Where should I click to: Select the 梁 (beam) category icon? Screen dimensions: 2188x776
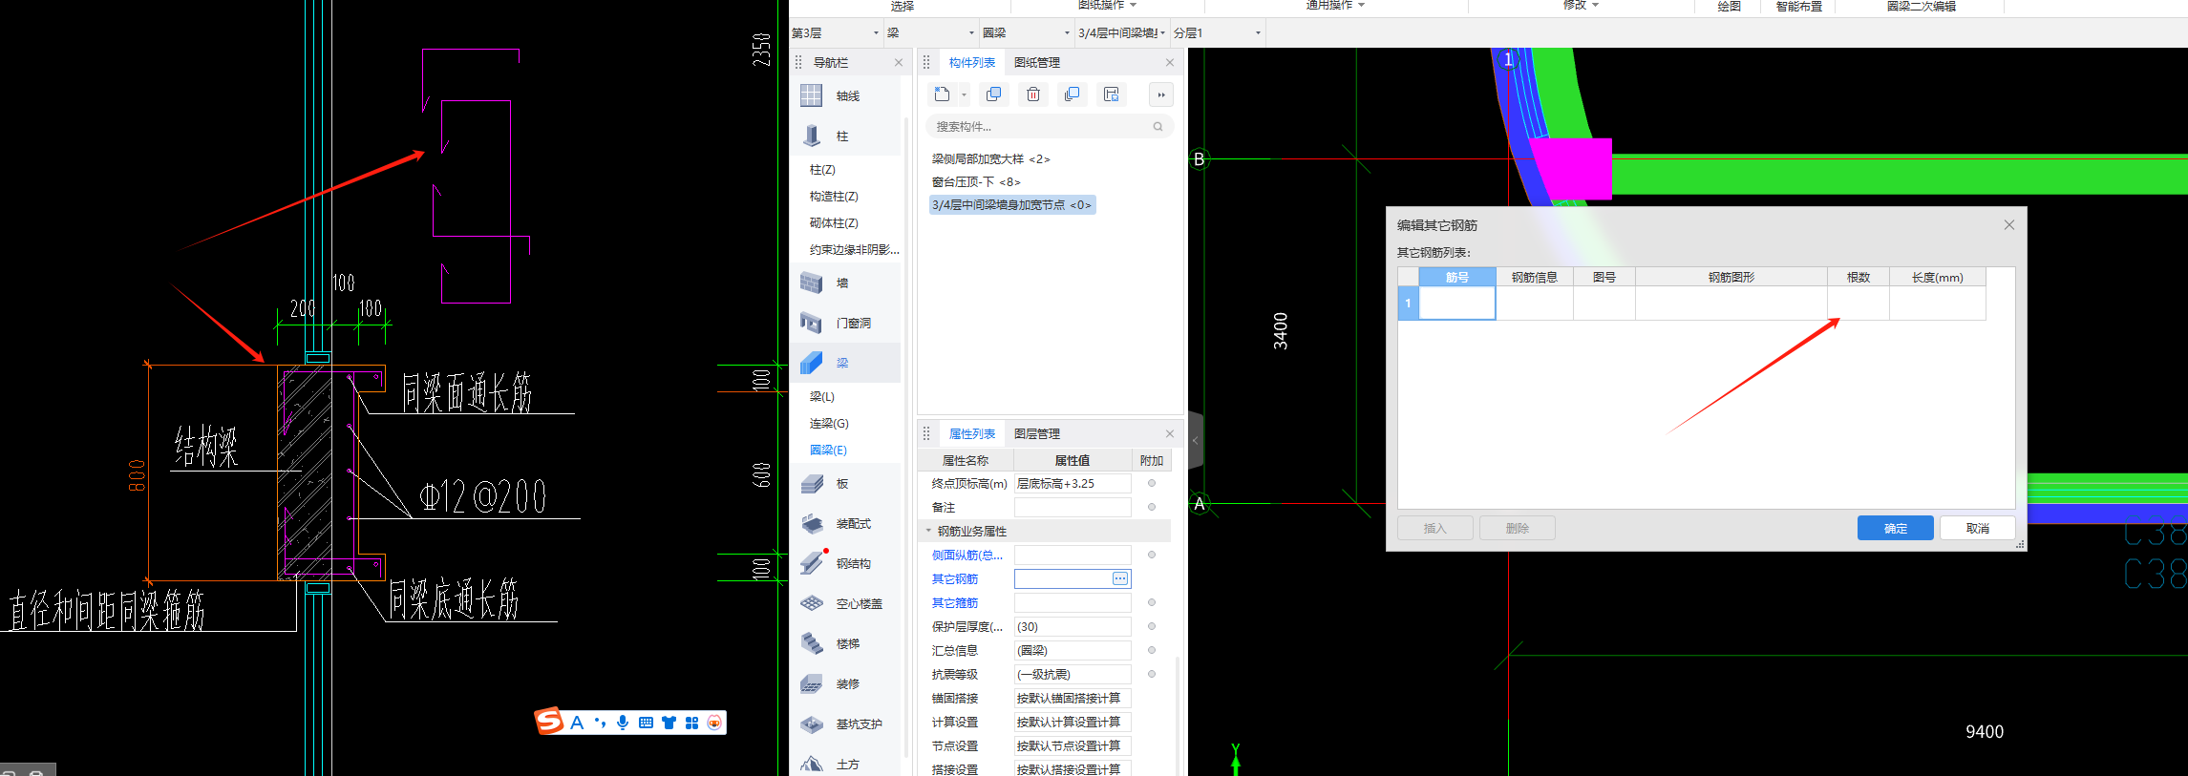[812, 363]
